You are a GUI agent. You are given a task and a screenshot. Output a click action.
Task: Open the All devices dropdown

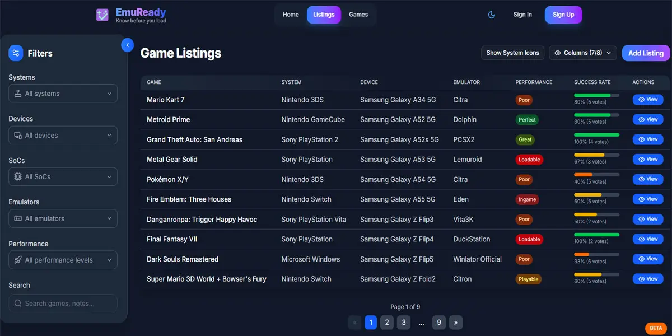[x=63, y=135]
